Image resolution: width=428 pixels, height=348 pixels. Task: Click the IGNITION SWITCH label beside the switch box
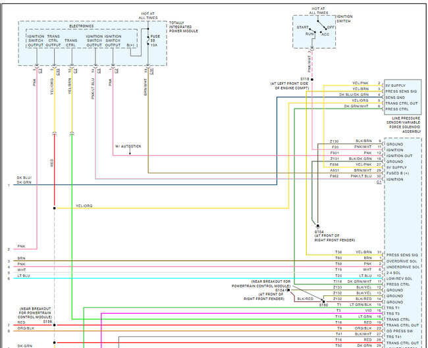point(344,19)
